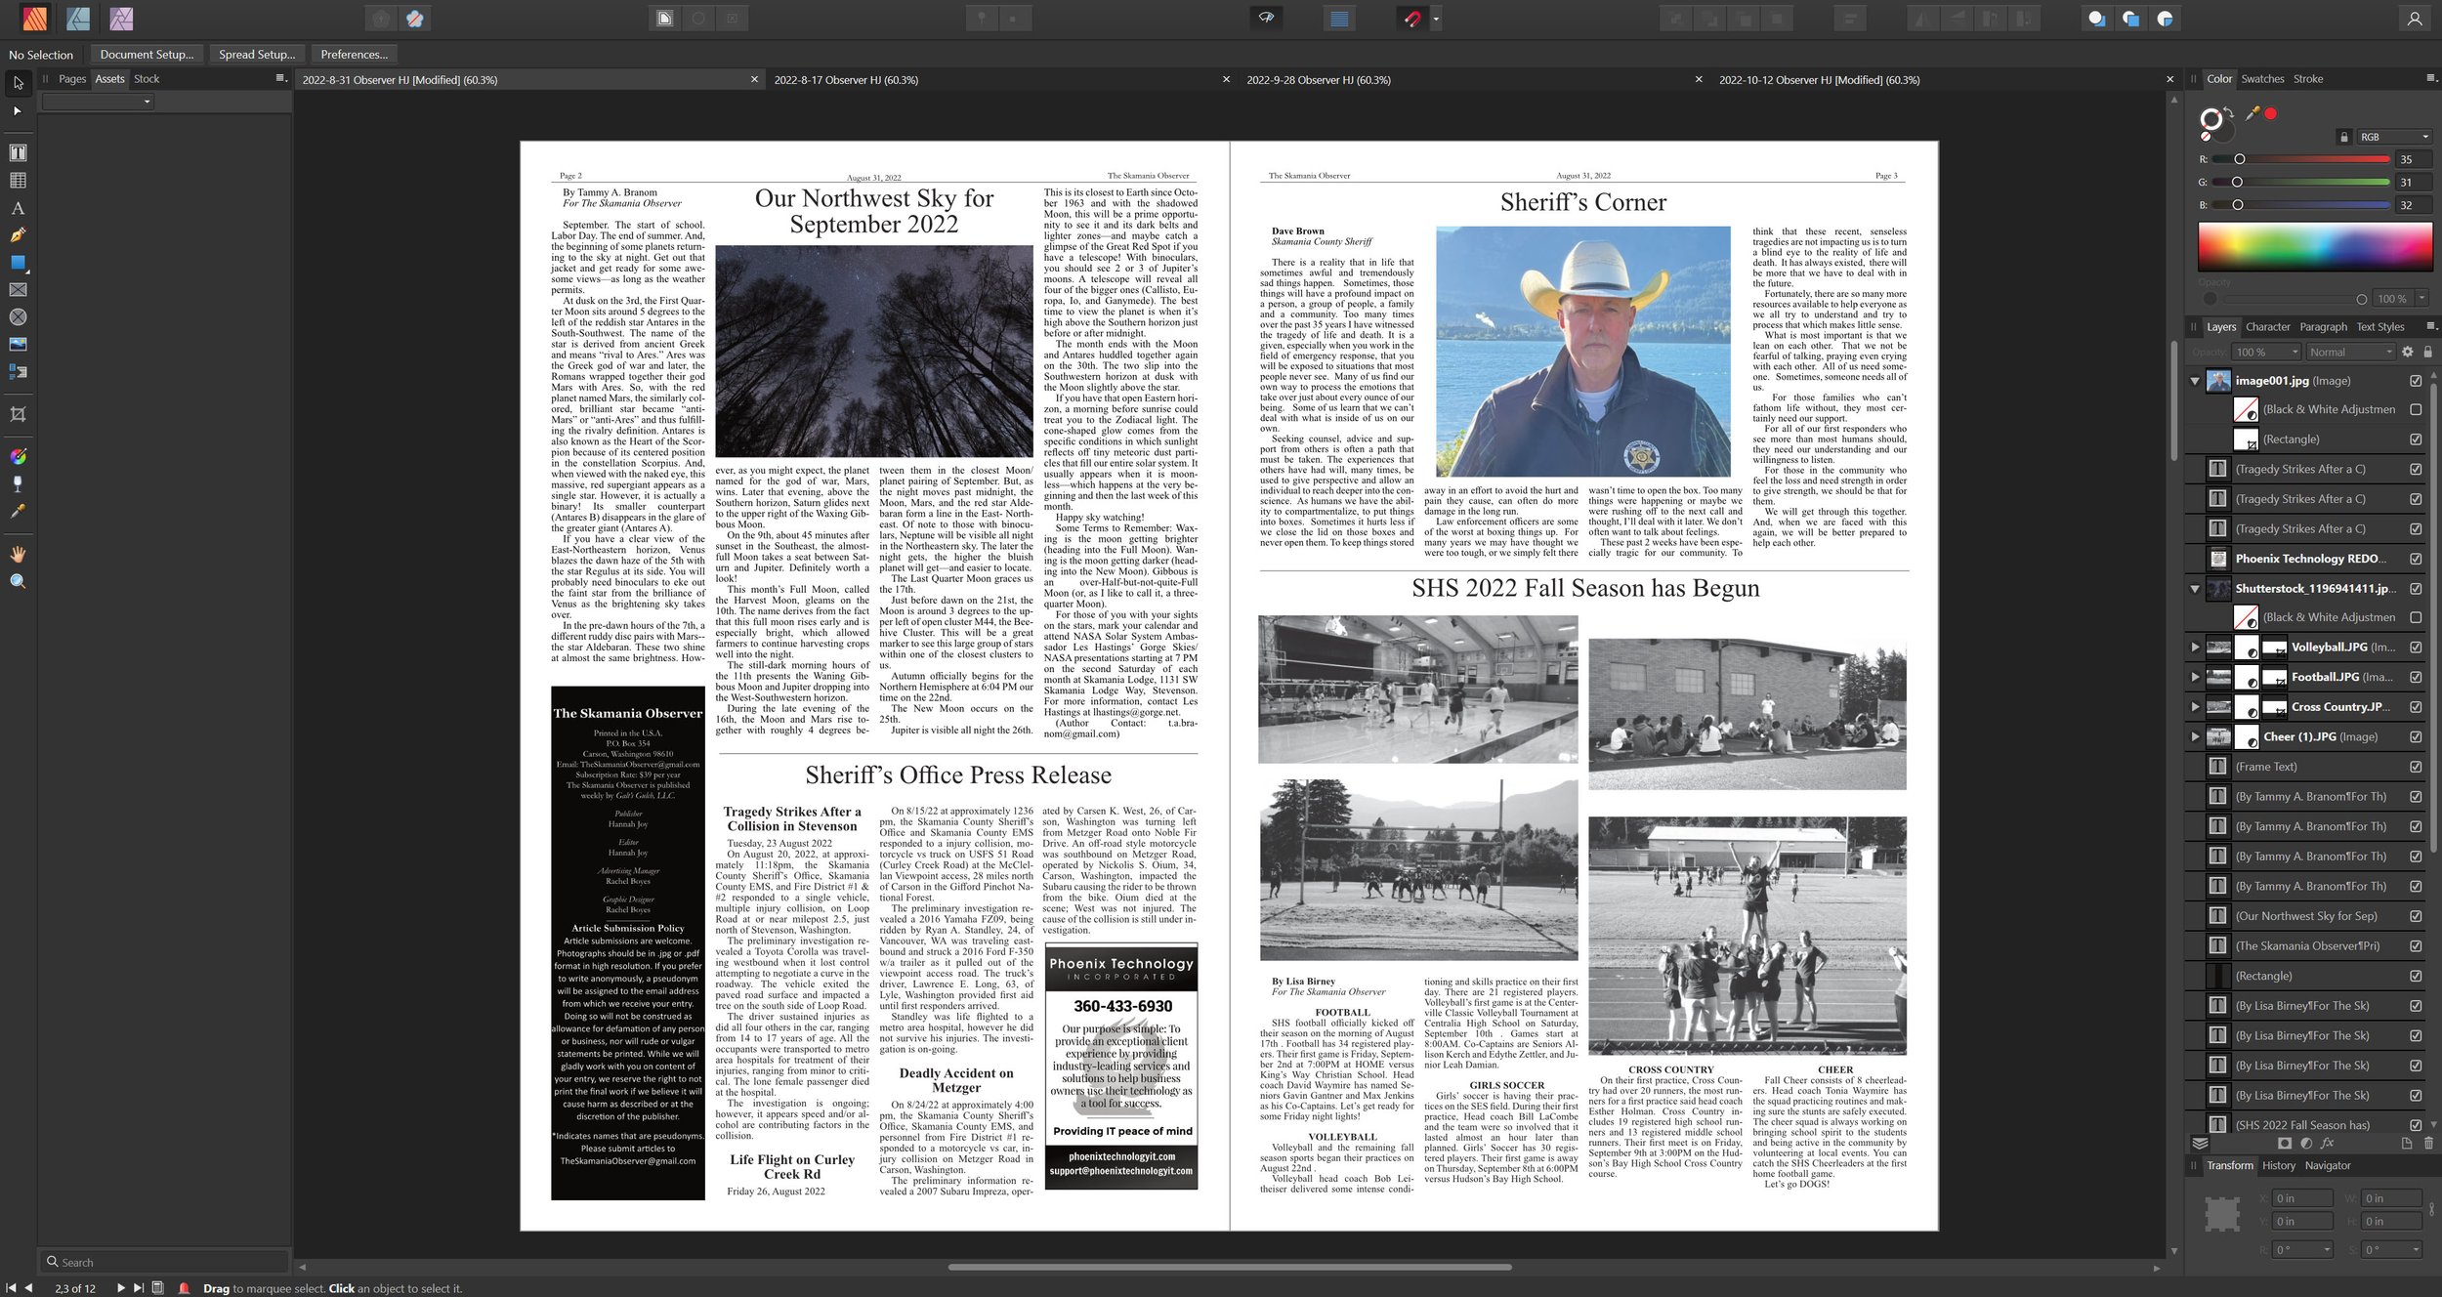Expand the Cheer (1).JPG layer
The height and width of the screenshot is (1297, 2442).
(2195, 736)
